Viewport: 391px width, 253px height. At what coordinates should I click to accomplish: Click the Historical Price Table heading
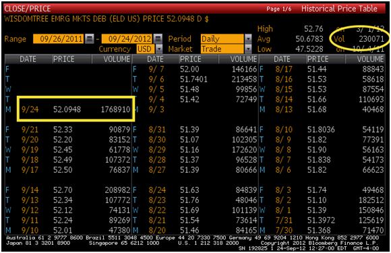click(339, 9)
